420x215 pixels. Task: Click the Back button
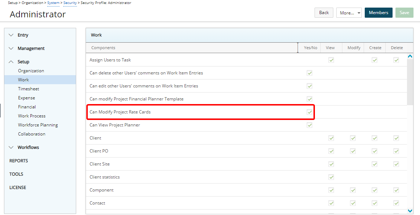[x=324, y=13]
